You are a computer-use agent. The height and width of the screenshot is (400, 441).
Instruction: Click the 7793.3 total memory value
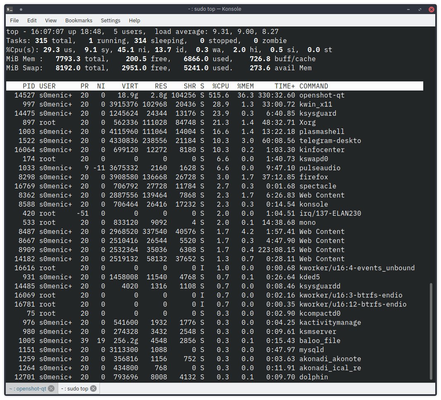[x=68, y=59]
